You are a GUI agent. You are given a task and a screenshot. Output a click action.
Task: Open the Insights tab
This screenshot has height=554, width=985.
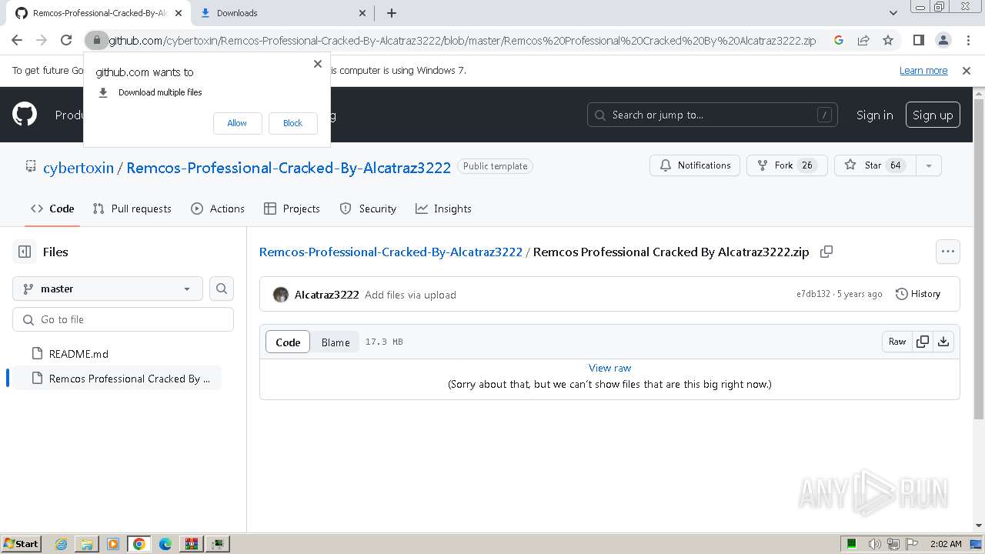click(x=443, y=209)
